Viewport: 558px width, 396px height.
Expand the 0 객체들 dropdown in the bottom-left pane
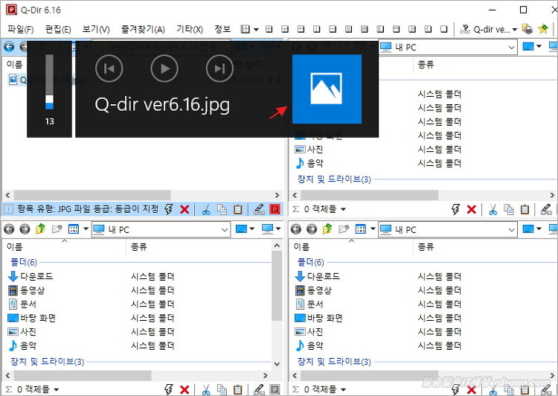click(57, 389)
